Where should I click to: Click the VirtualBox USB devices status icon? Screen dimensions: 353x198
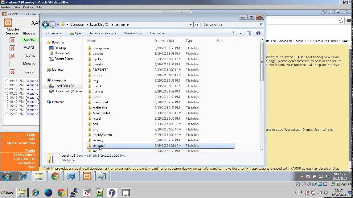tap(309, 184)
